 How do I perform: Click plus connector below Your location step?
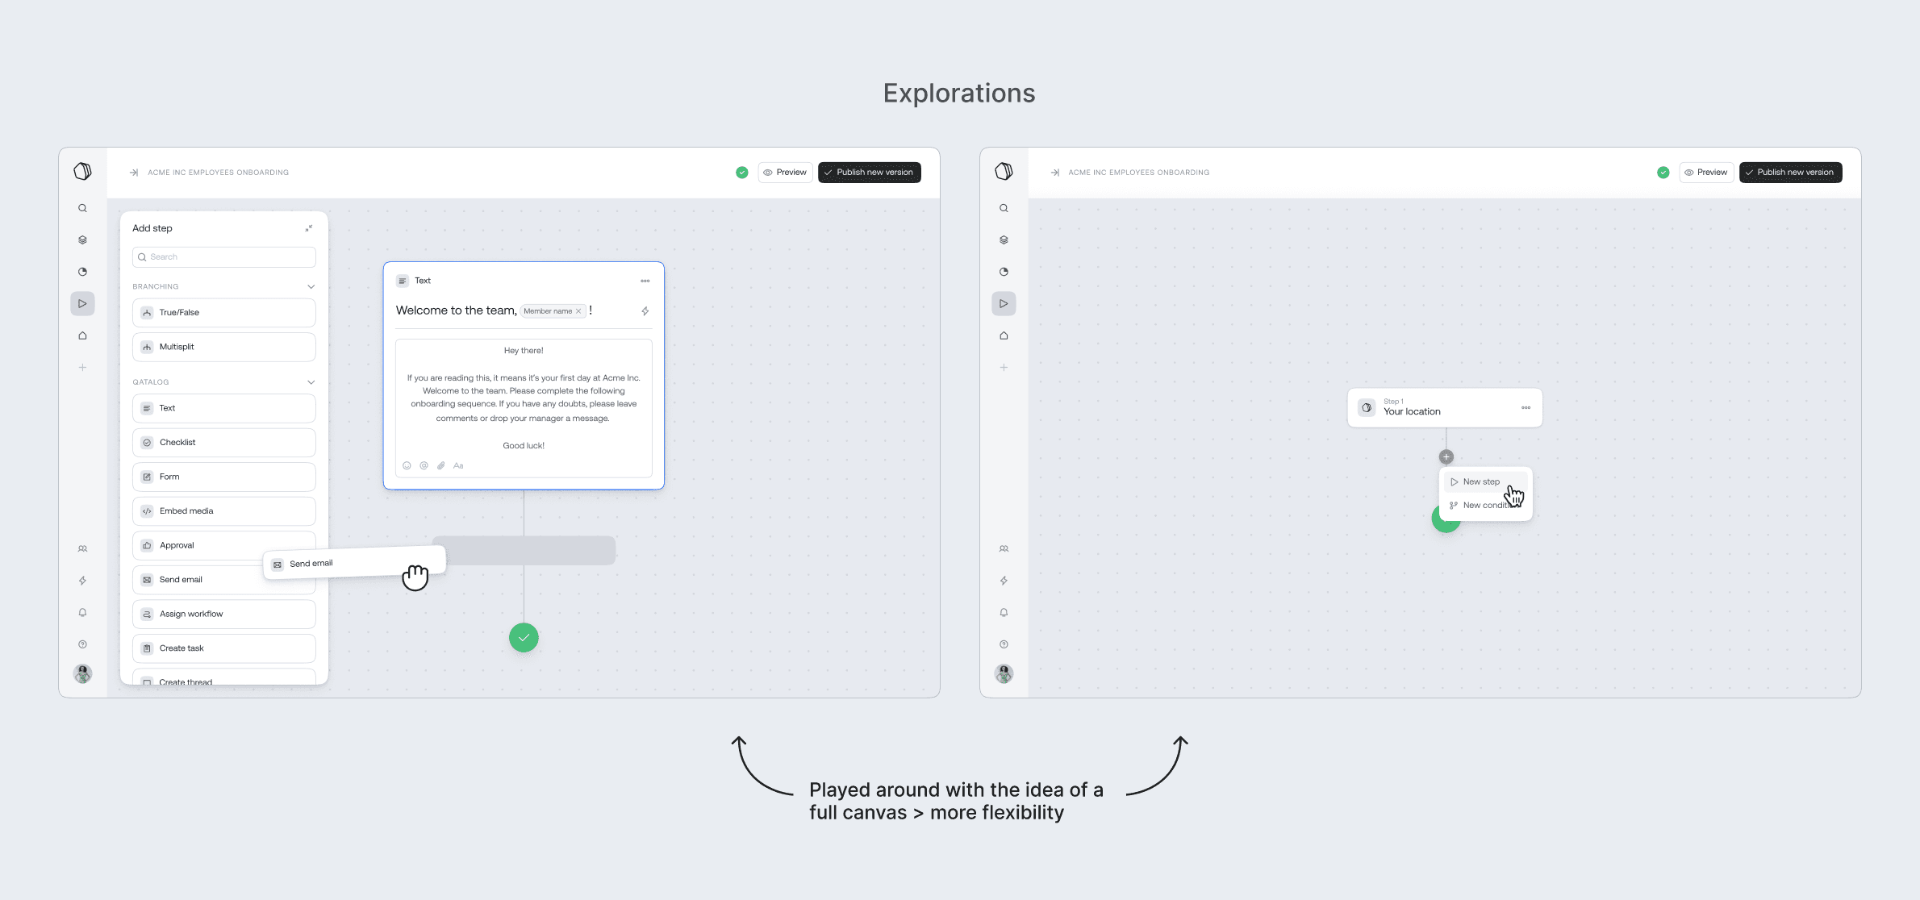click(1446, 457)
